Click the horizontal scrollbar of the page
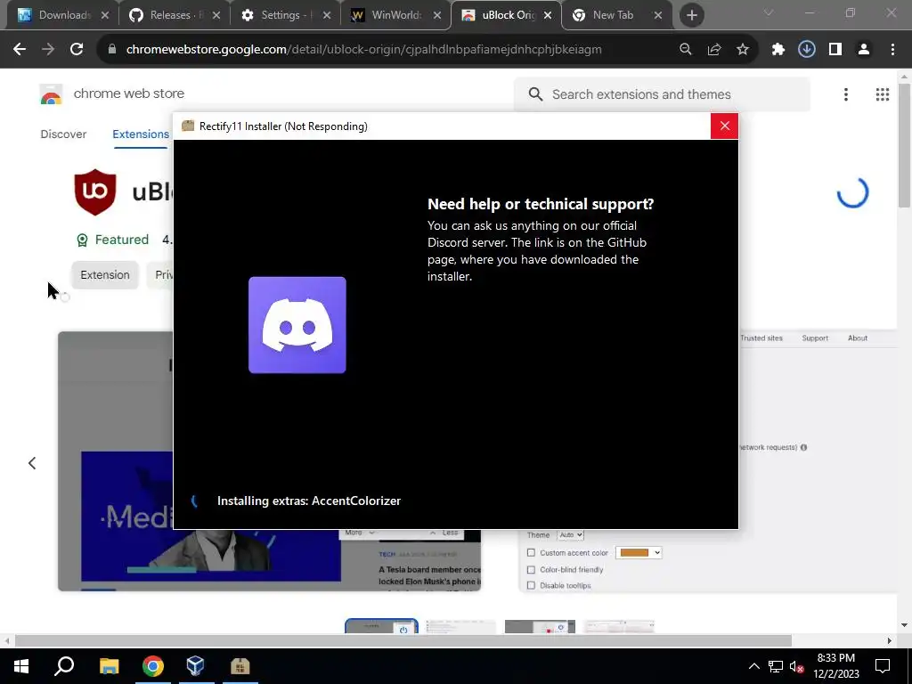The height and width of the screenshot is (684, 912). point(403,641)
